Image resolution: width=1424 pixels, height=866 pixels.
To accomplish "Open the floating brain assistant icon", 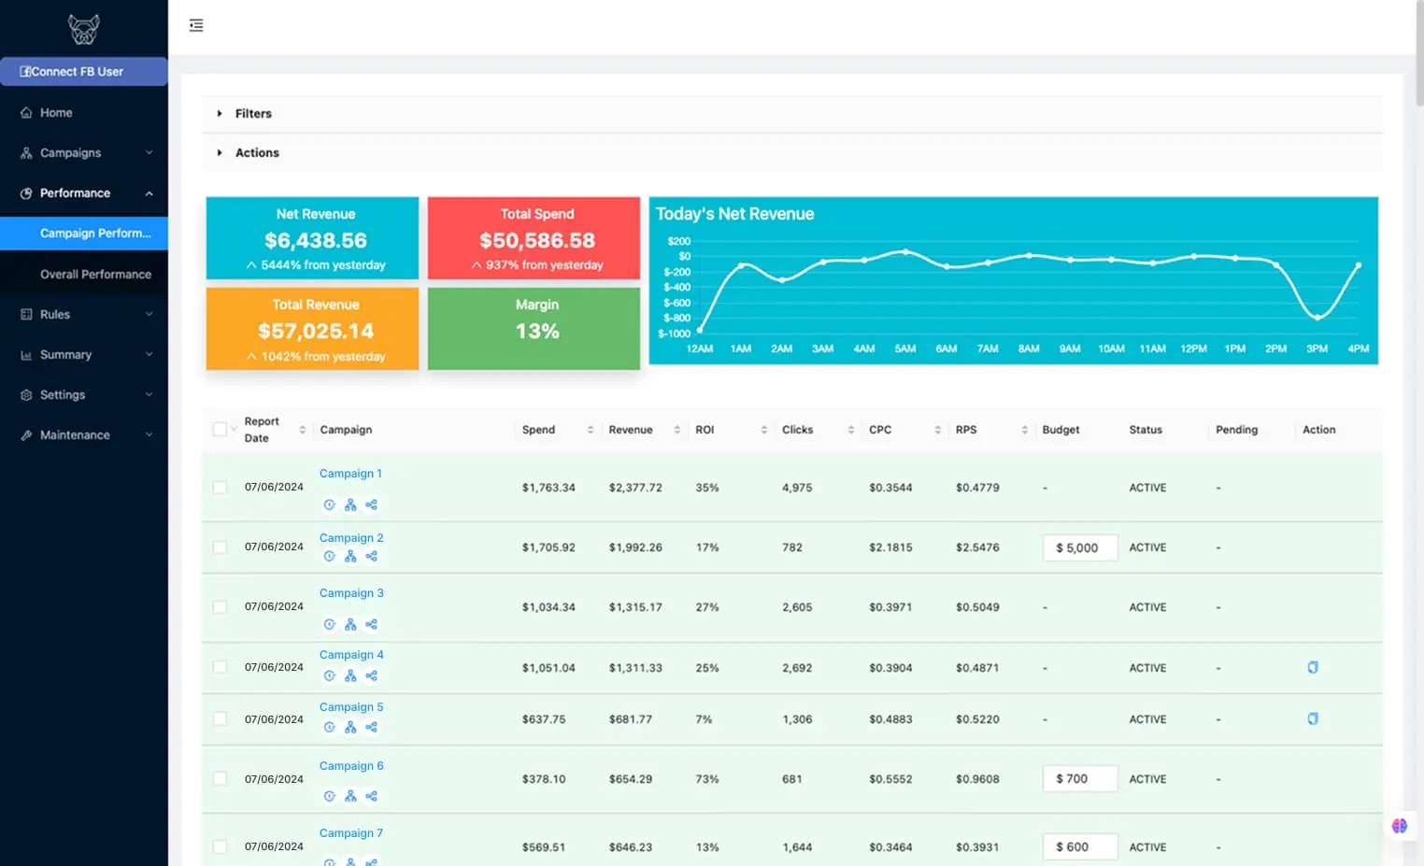I will click(1399, 826).
